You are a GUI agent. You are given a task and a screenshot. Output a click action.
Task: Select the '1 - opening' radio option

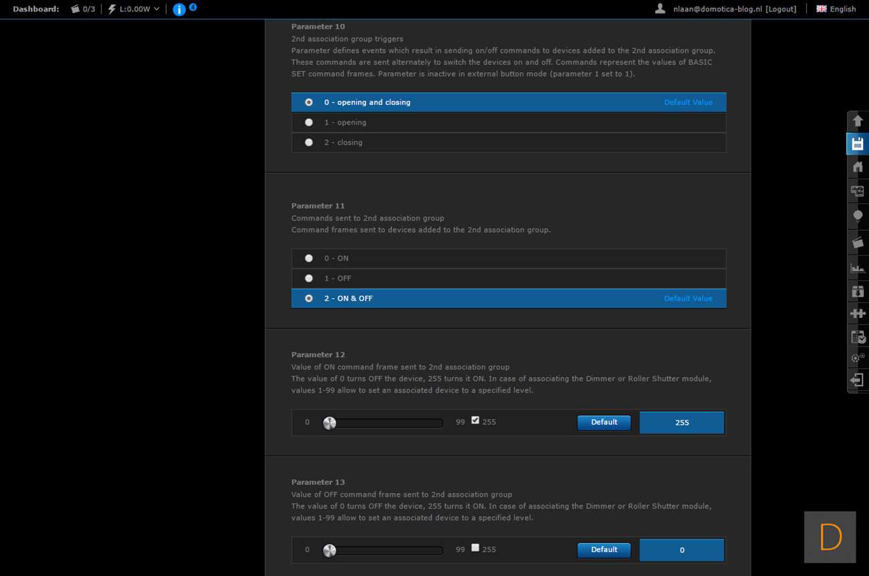(x=309, y=122)
